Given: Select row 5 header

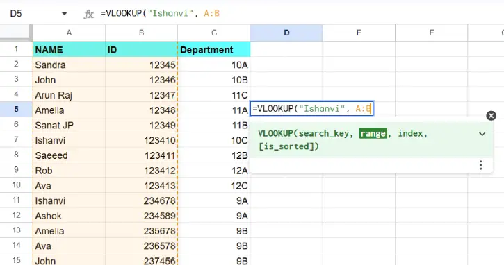Looking at the screenshot, I should click(x=16, y=110).
